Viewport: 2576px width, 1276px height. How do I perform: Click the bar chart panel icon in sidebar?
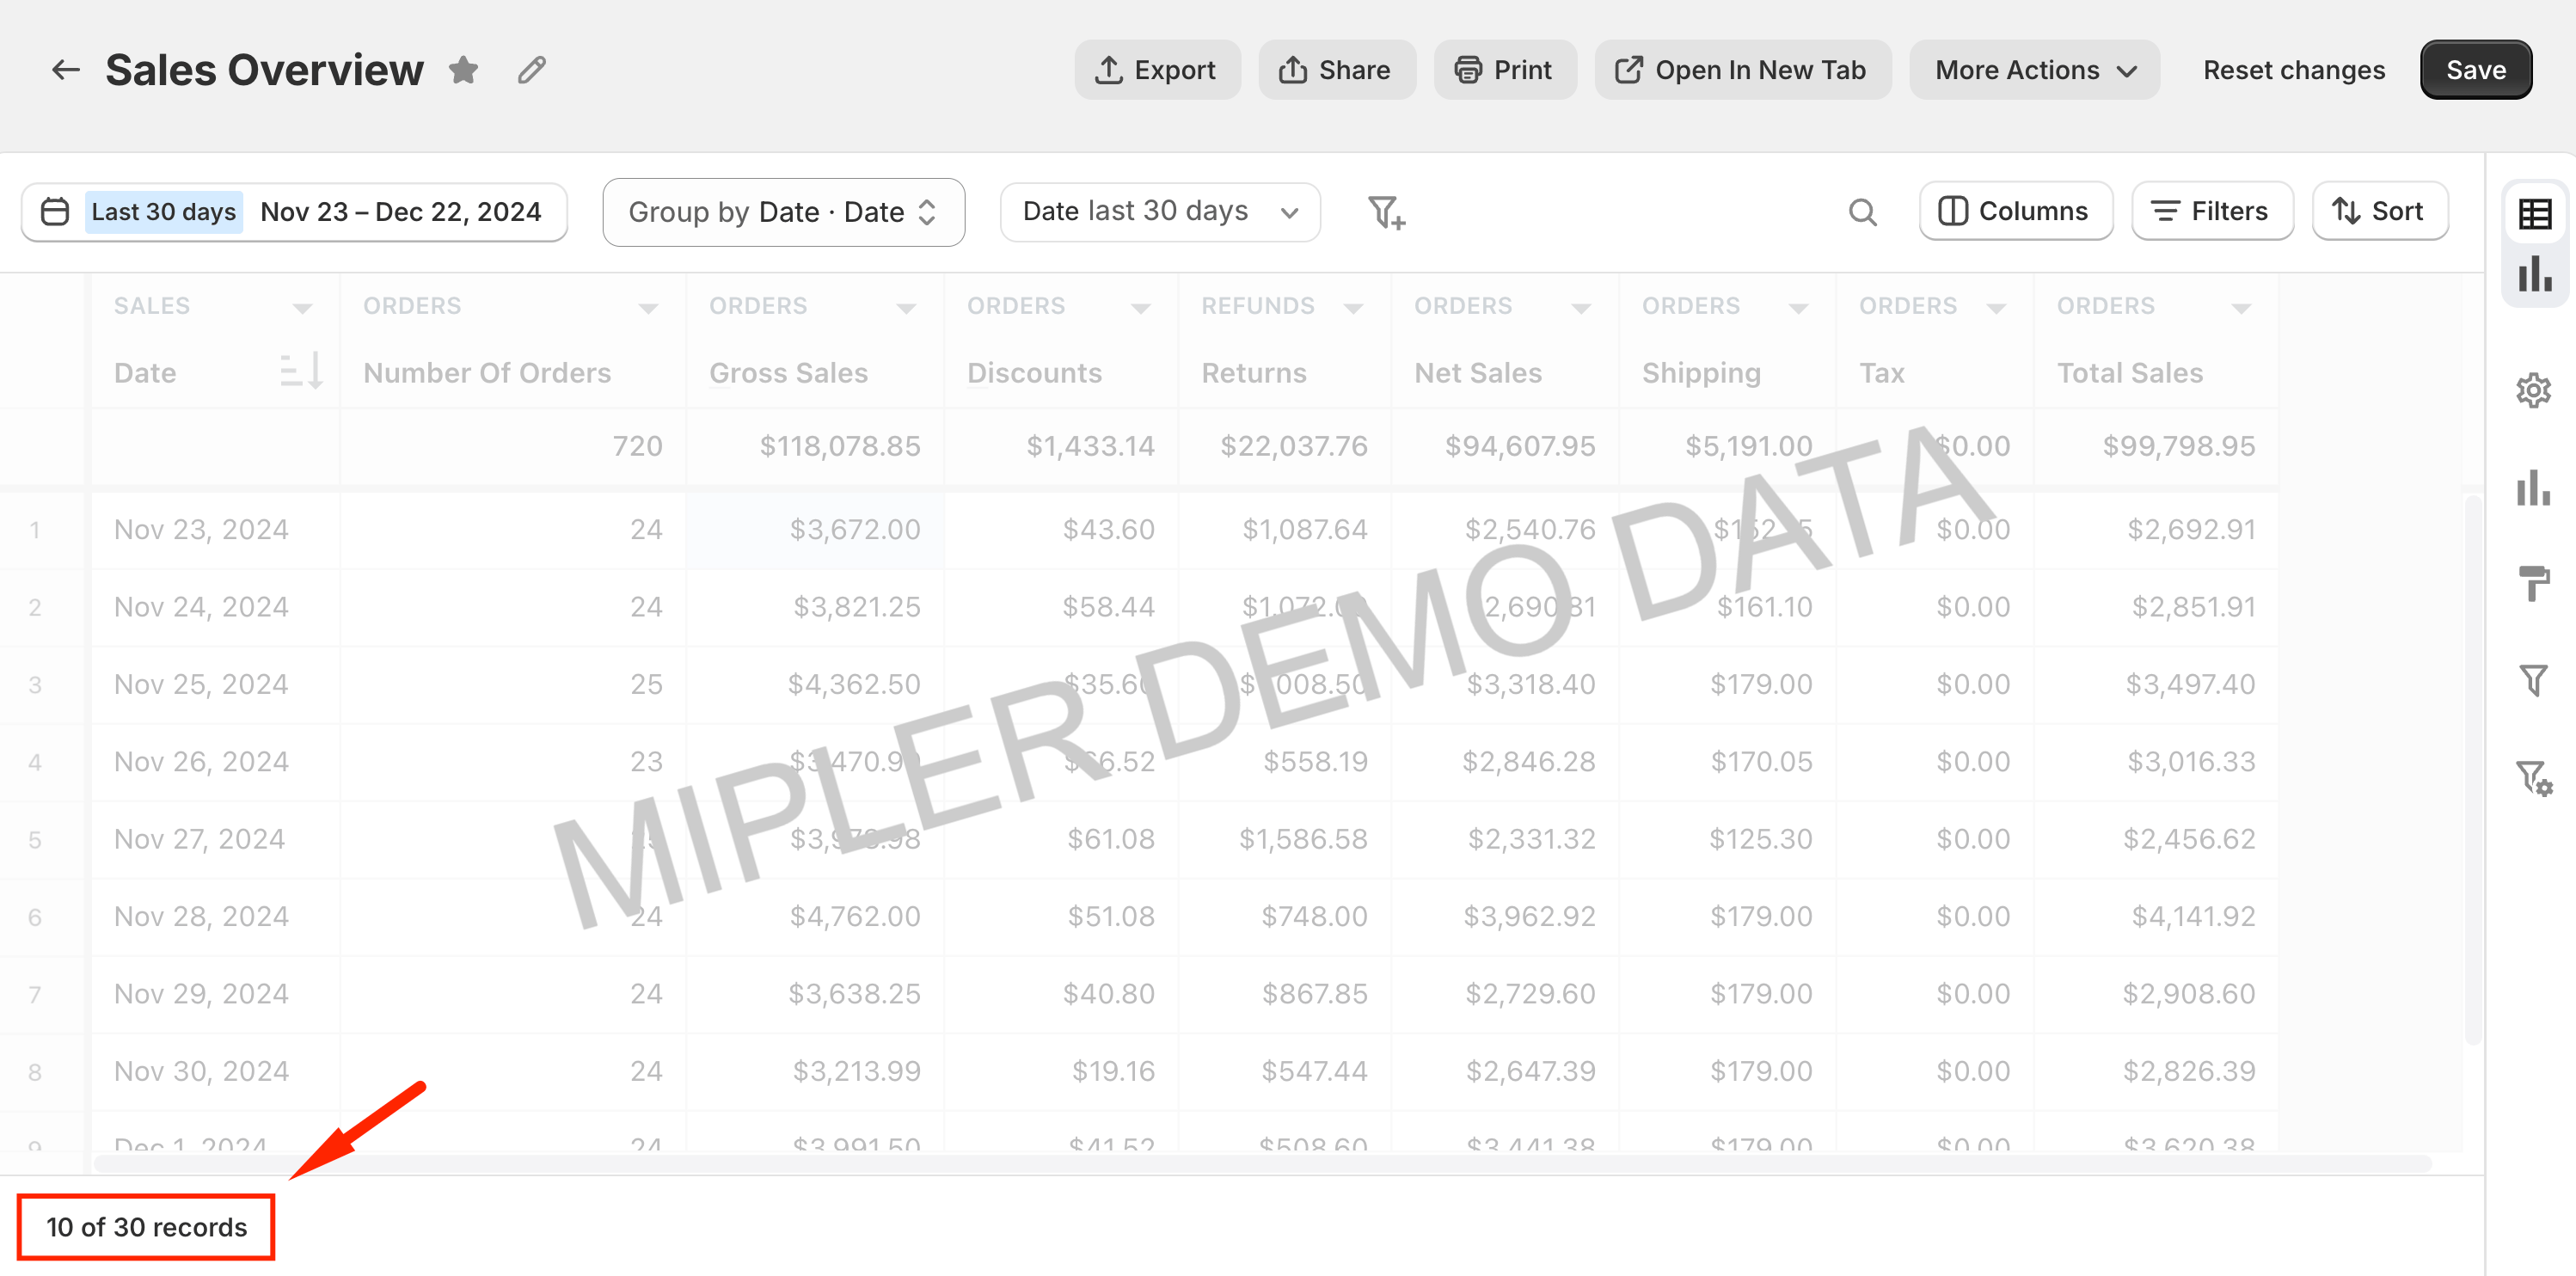(x=2534, y=488)
